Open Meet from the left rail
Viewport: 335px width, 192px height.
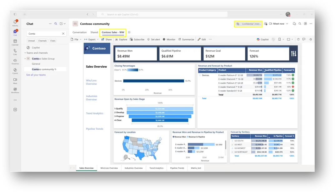(x=15, y=81)
